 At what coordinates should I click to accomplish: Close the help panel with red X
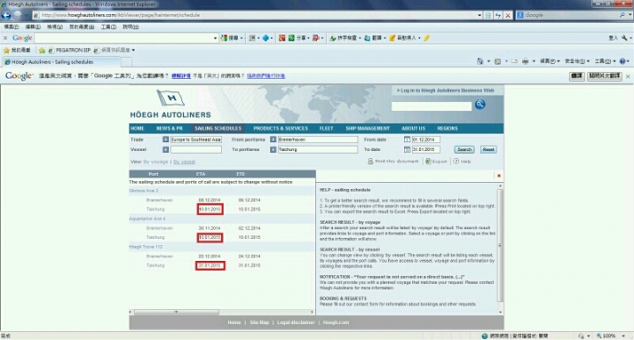(x=499, y=176)
